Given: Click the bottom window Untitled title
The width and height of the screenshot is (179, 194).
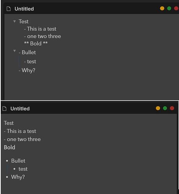Looking at the screenshot, I should pyautogui.click(x=20, y=109).
